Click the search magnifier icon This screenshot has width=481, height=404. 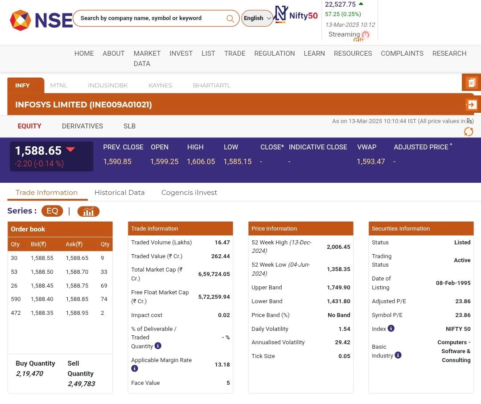pos(230,18)
